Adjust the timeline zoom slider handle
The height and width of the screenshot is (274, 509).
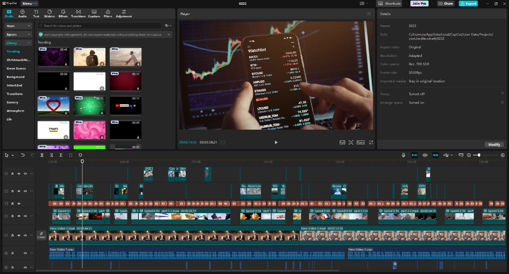tap(479, 155)
